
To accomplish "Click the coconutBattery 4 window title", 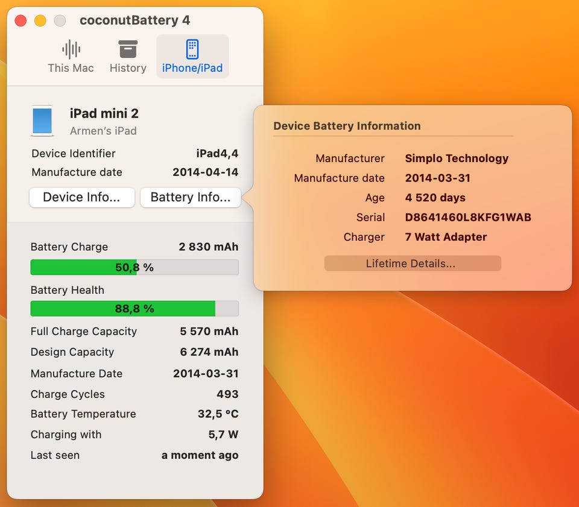I will [x=134, y=20].
